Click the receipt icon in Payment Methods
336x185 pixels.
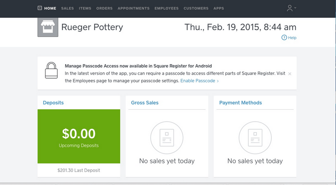point(255,138)
